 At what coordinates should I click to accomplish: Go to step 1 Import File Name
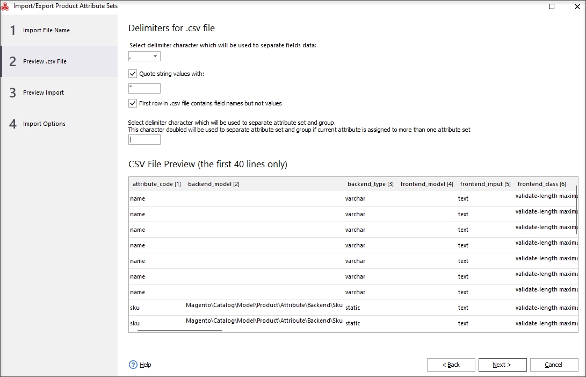(59, 30)
